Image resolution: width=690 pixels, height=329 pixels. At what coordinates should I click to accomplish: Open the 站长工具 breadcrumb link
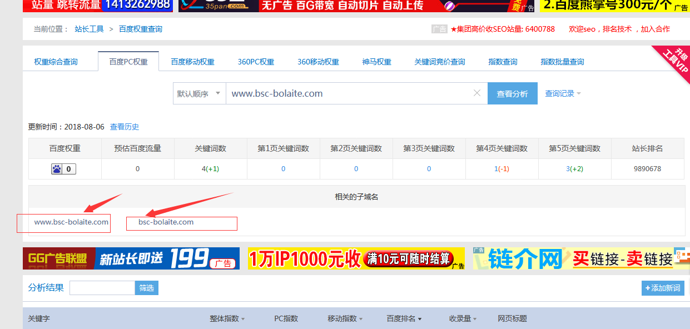(89, 29)
